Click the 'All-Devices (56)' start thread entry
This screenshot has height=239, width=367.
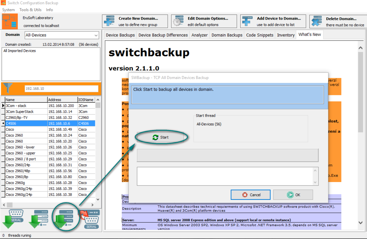point(209,124)
